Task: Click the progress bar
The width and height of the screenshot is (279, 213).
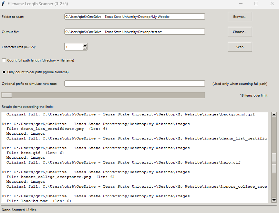Action: point(103,95)
